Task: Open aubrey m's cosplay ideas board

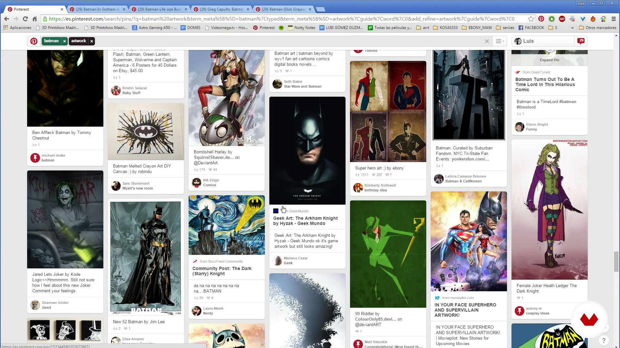Action: 537,314
